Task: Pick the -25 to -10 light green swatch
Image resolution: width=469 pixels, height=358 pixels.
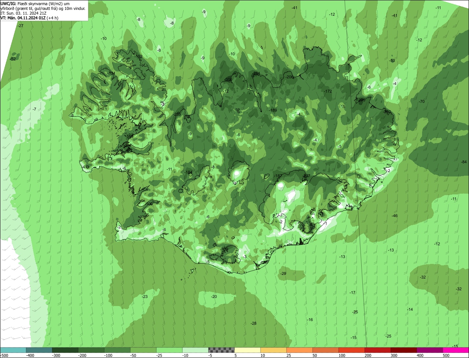Action: [x=169, y=350]
